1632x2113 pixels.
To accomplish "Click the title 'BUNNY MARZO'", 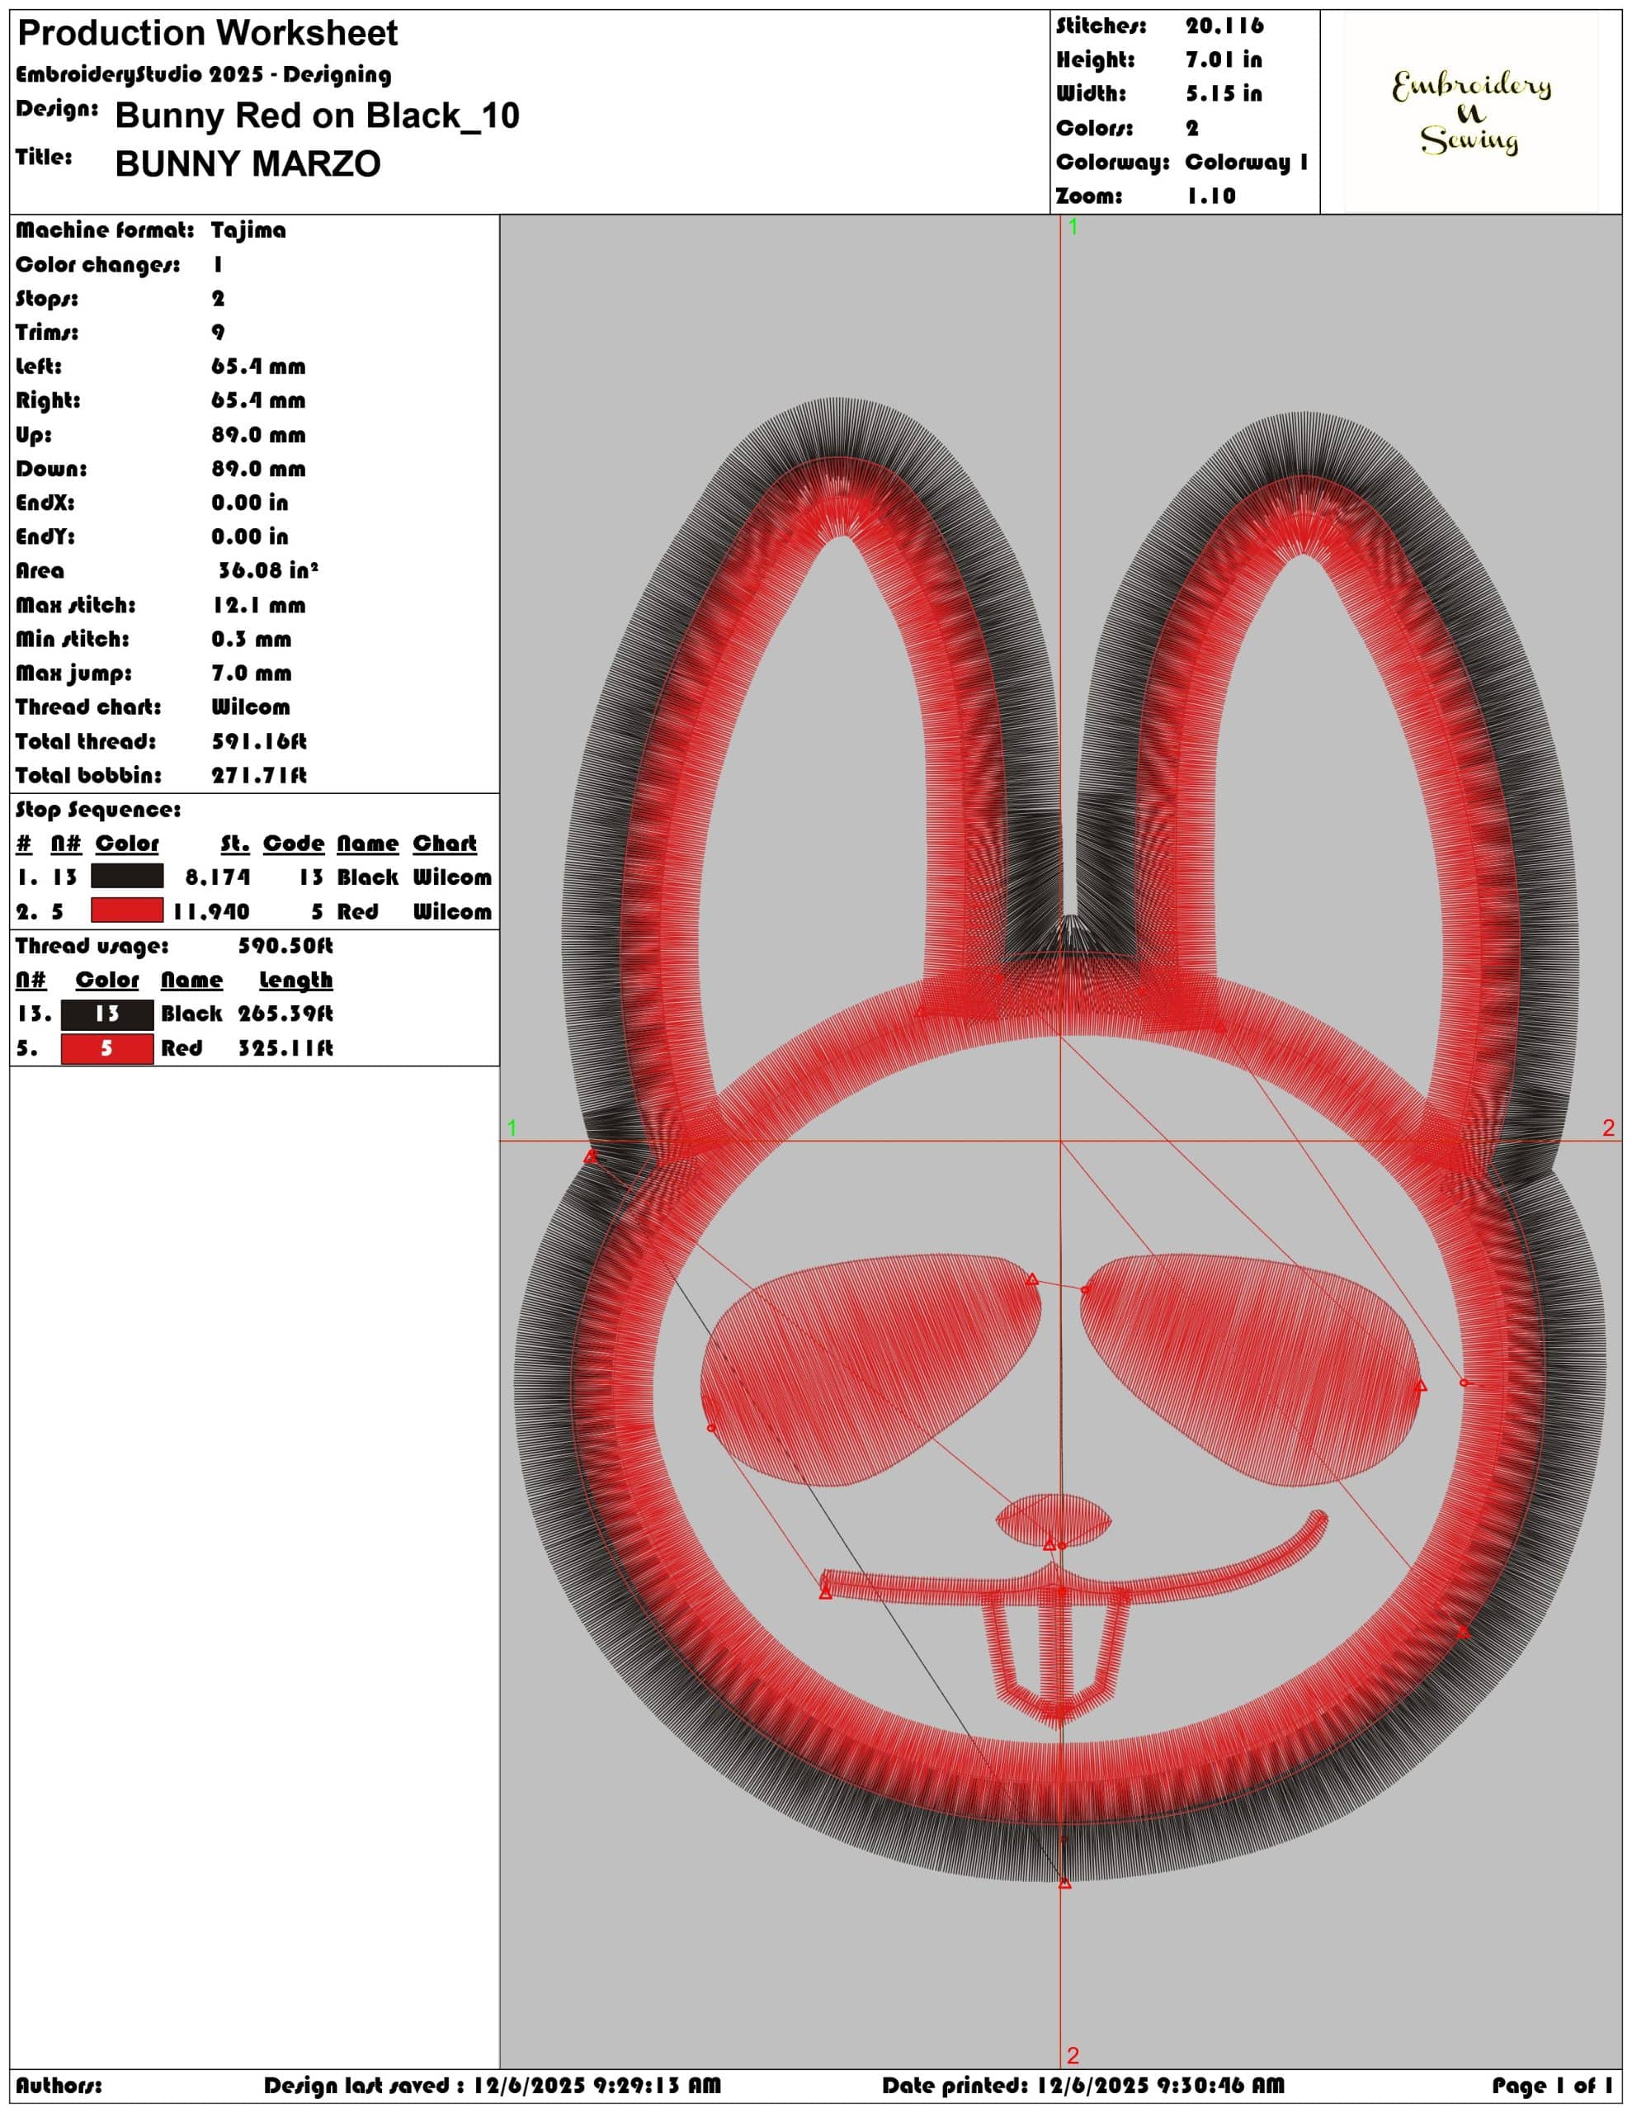I will pos(248,164).
